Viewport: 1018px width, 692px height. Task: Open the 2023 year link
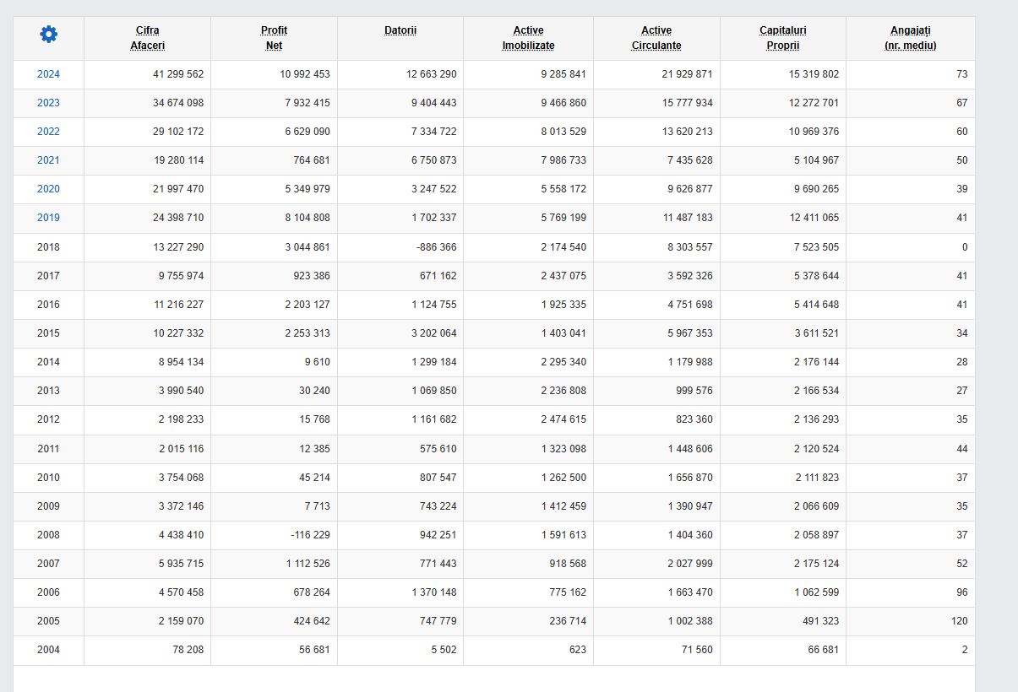click(x=48, y=103)
